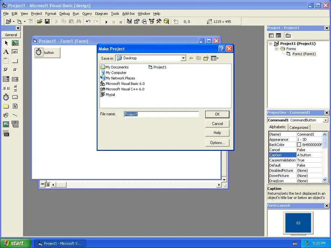
Task: Click Help button in Make Project dialog
Action: point(217,133)
